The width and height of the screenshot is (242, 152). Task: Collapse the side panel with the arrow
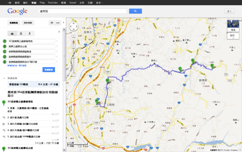pos(64,23)
